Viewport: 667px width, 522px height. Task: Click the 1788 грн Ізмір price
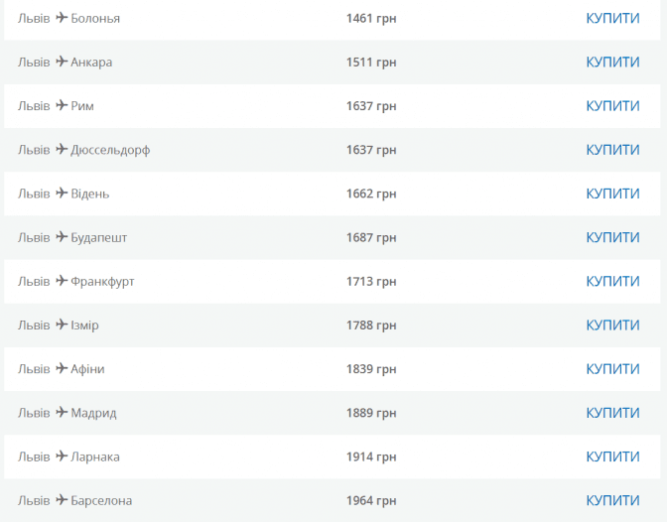(x=371, y=325)
